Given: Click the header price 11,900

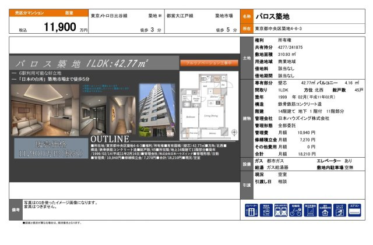Looking at the screenshot, I should tap(60, 27).
